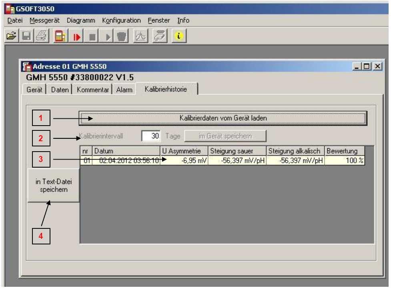Switch to the Daten tab
Viewport: 393px width, 292px height.
60,90
